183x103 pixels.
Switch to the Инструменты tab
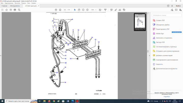[15, 6]
